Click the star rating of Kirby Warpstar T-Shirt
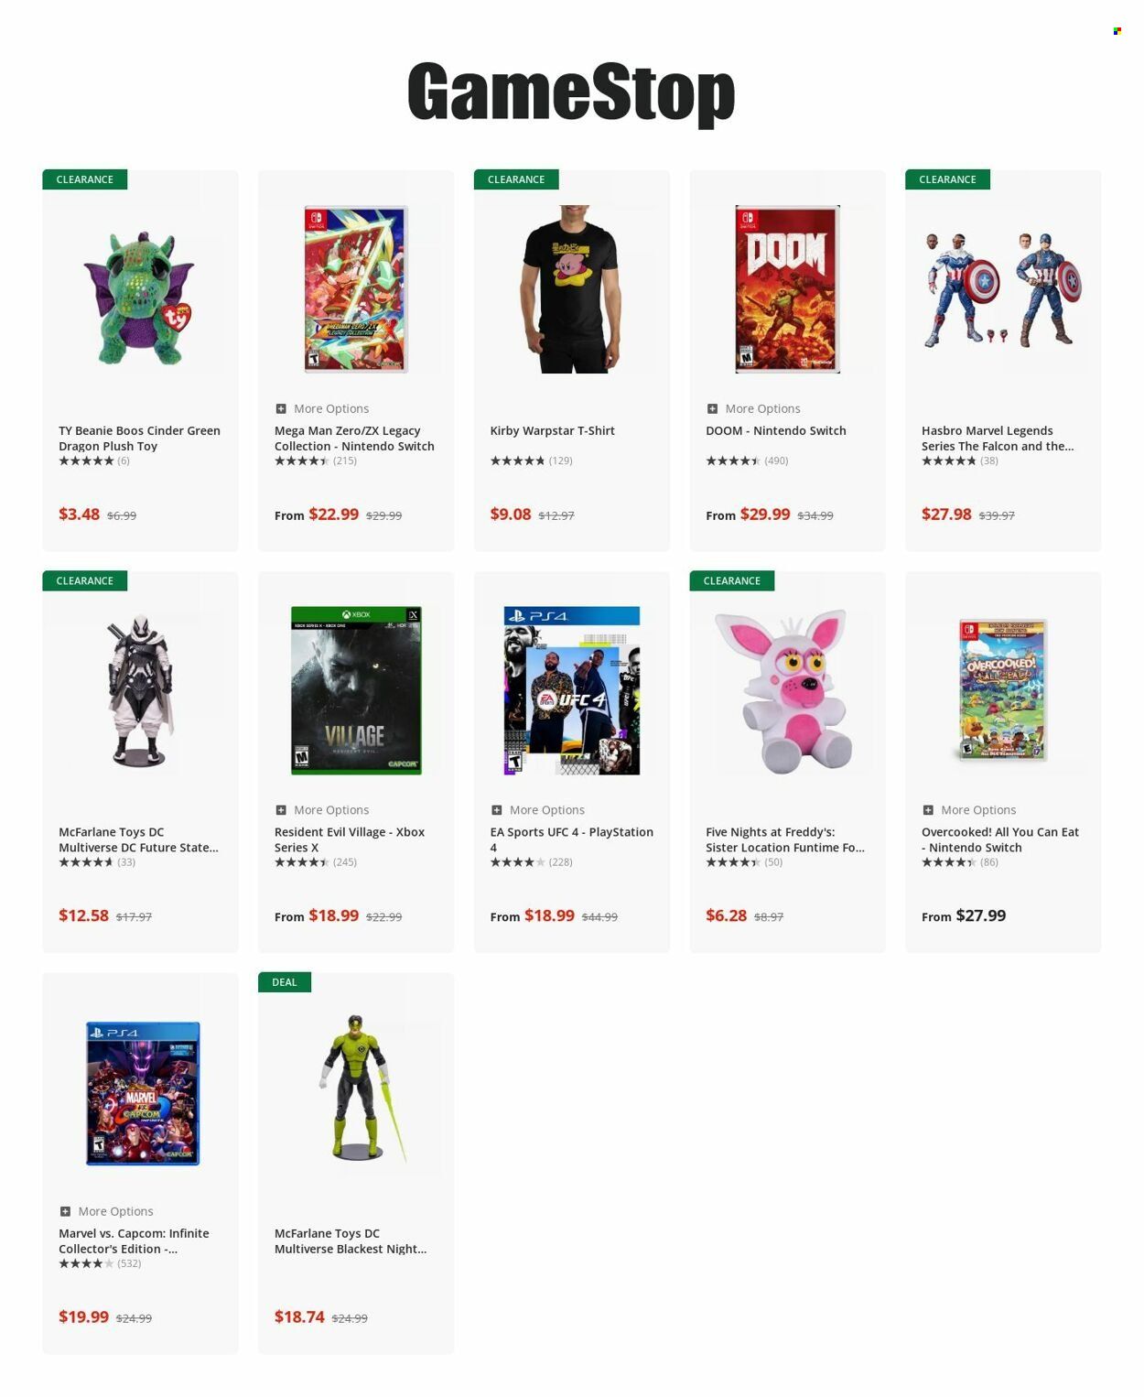Image resolution: width=1144 pixels, height=1397 pixels. [531, 460]
